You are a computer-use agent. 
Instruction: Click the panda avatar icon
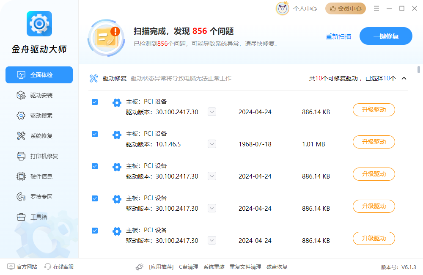click(x=283, y=8)
